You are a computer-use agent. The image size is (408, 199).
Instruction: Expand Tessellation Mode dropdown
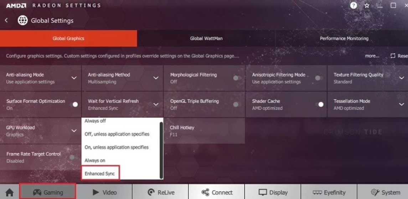coord(401,104)
